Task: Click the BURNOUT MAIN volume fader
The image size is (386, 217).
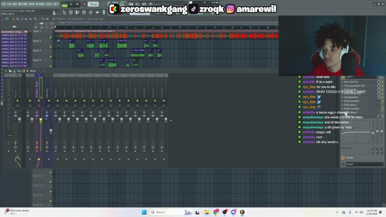Action: (x=41, y=121)
